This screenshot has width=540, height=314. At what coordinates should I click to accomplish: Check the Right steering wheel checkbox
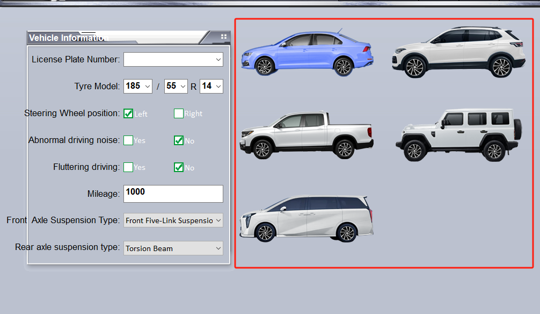pyautogui.click(x=178, y=113)
